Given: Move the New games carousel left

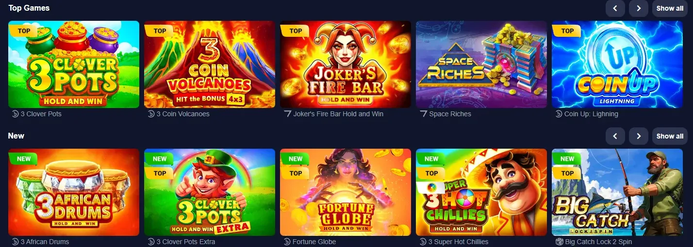Looking at the screenshot, I should [x=615, y=136].
